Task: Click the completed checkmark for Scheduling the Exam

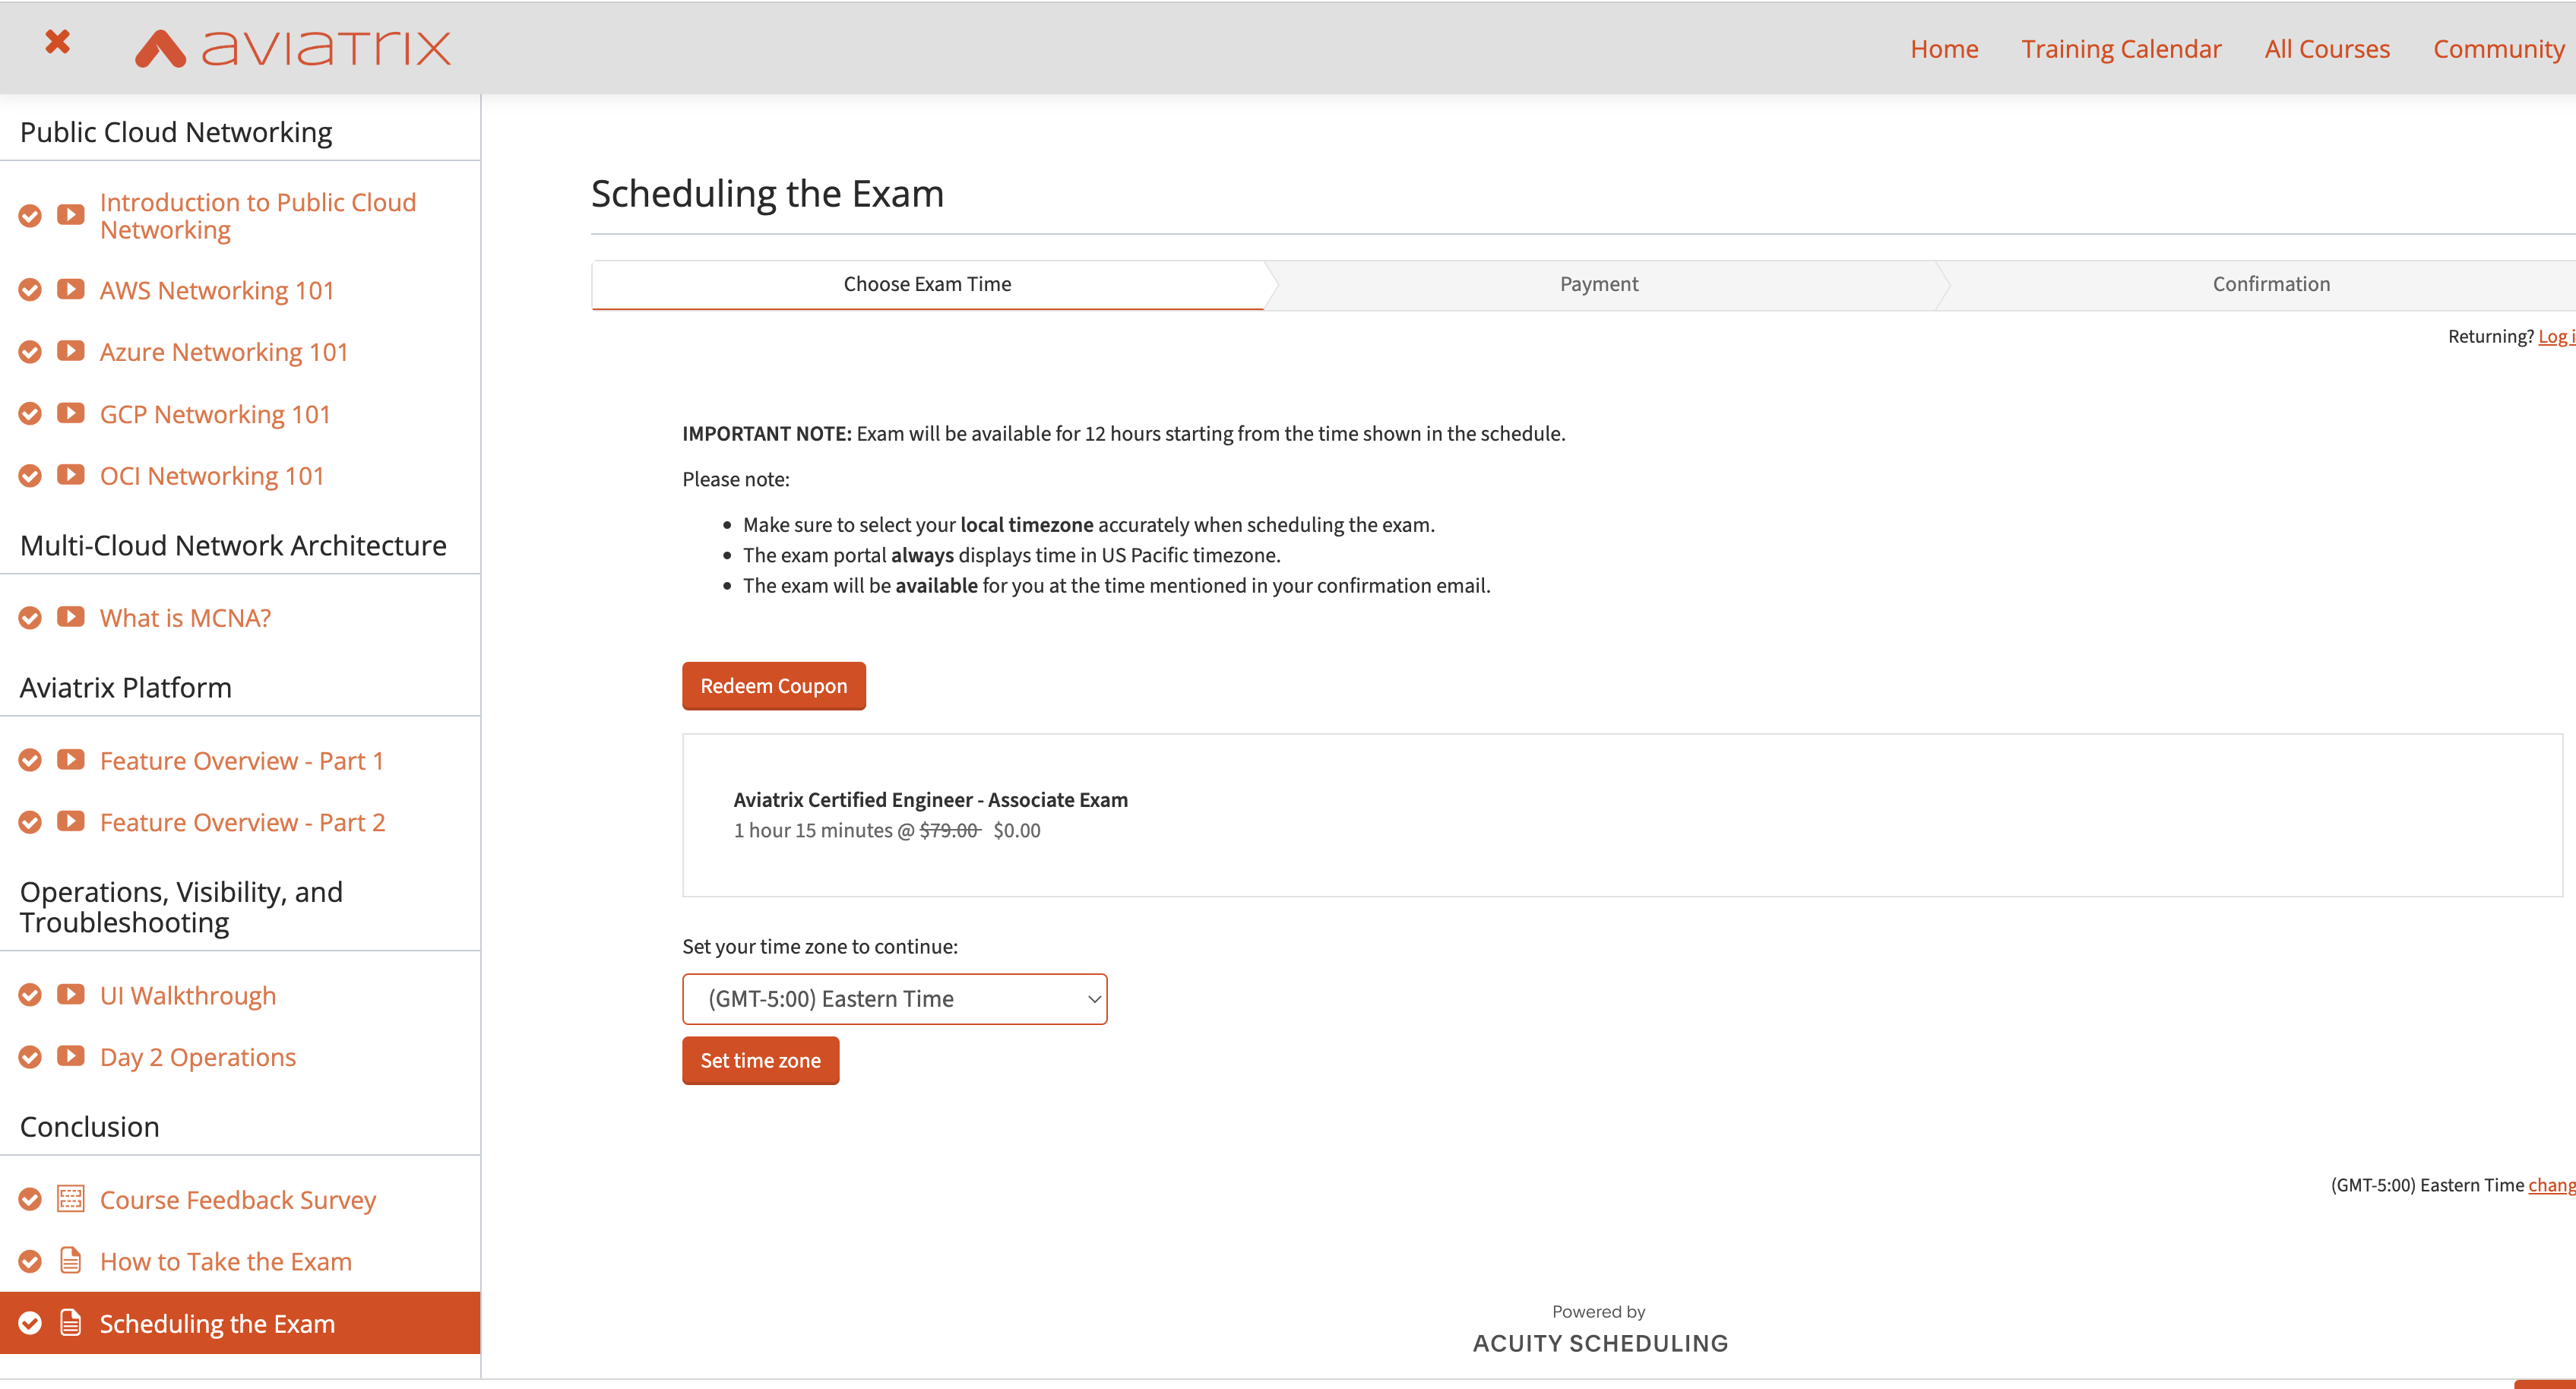Action: [30, 1323]
